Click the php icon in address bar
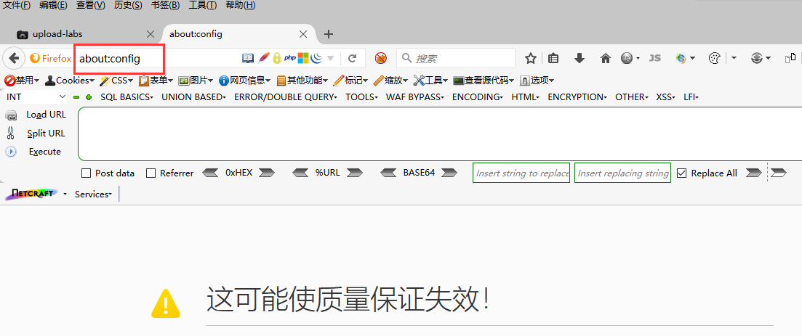The image size is (802, 336). point(290,58)
